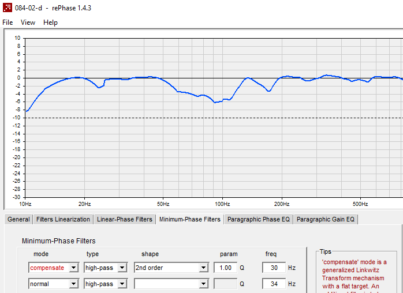Click the 'type' column header

[92, 254]
